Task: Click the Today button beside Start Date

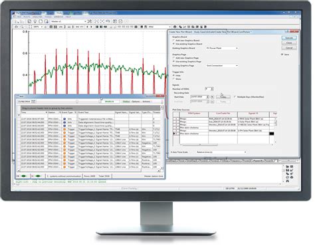Action: (223, 97)
